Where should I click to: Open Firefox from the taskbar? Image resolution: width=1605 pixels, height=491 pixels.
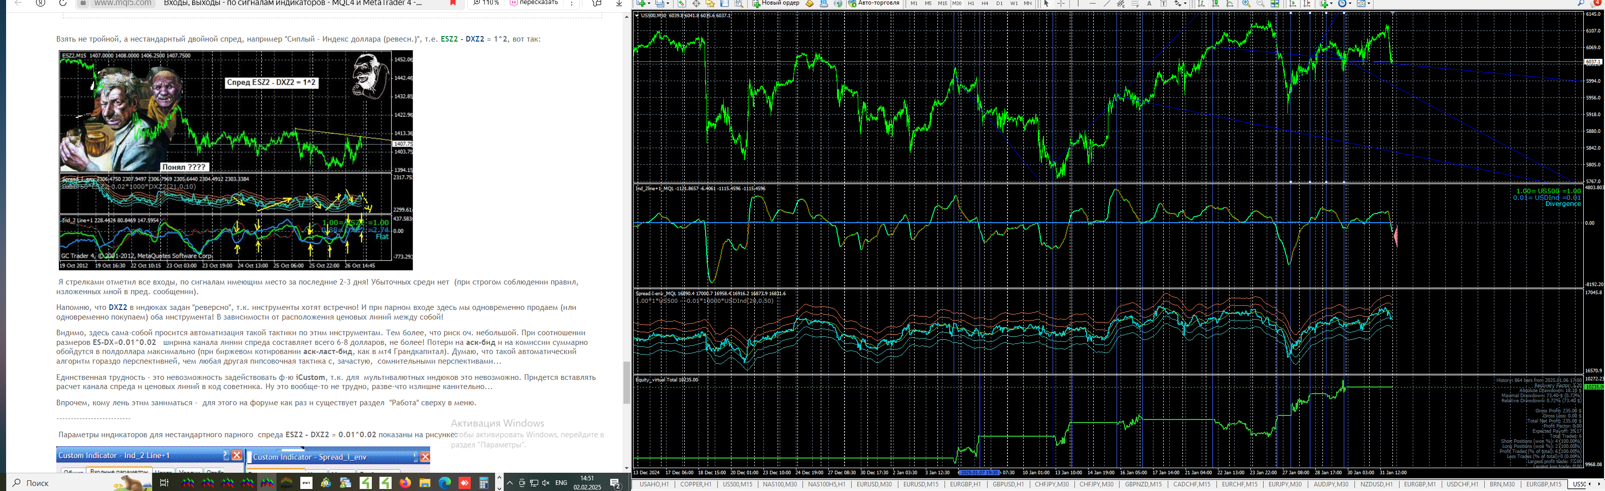coord(406,483)
